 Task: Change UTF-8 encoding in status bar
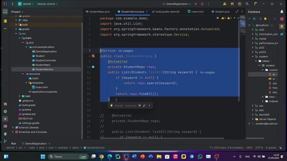click(x=259, y=148)
